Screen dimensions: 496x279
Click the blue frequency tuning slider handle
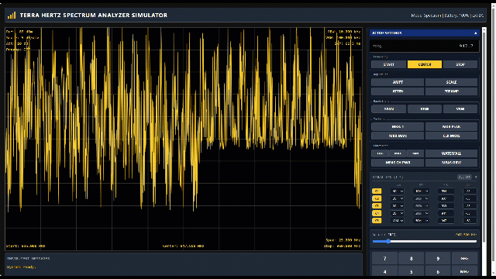(x=388, y=241)
